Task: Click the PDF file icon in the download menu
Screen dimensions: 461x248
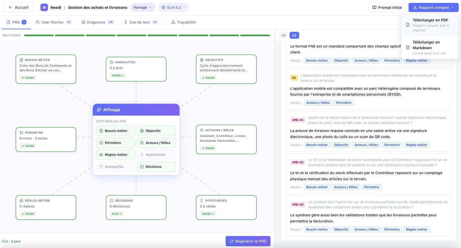Action: coord(408,25)
